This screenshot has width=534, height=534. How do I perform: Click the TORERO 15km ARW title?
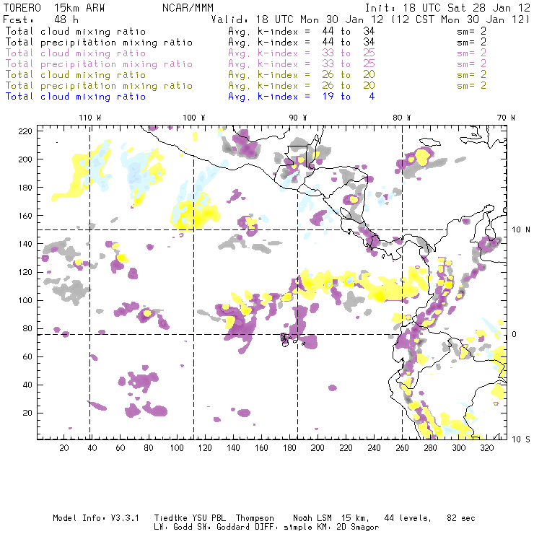(54, 8)
